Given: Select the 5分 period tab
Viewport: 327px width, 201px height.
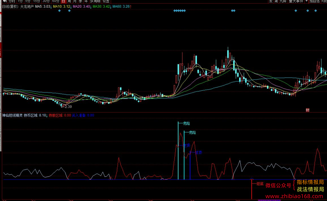Looking at the screenshot, I should point(28,1).
